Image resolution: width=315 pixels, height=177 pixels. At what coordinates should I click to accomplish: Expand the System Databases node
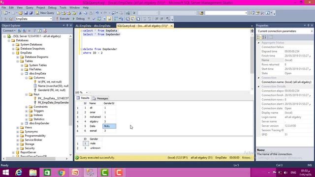click(x=13, y=45)
